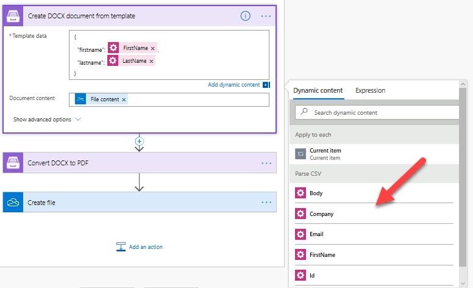Click the FirstName gear icon in dynamic content list

pos(301,254)
